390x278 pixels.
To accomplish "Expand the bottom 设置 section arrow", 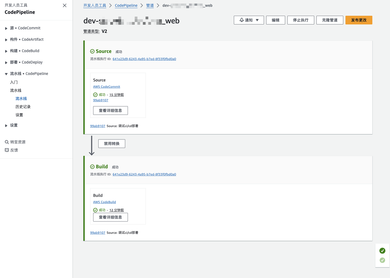I will coord(6,125).
